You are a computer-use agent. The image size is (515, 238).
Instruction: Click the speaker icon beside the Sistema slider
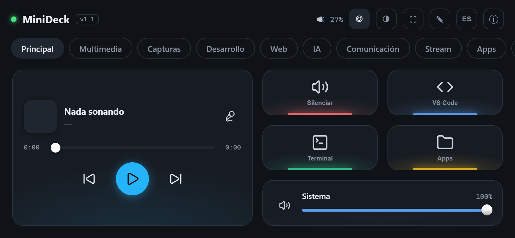coord(285,205)
